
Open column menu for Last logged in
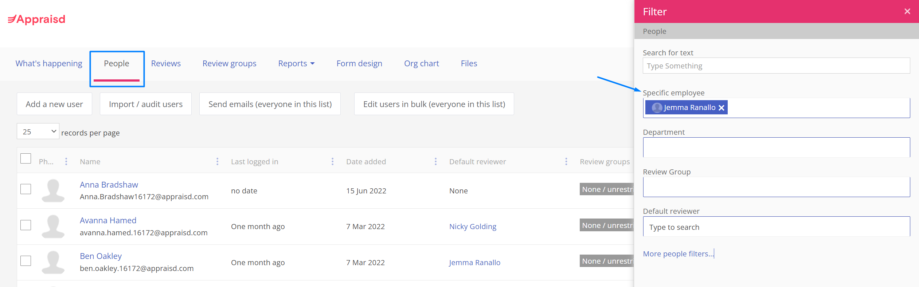332,161
